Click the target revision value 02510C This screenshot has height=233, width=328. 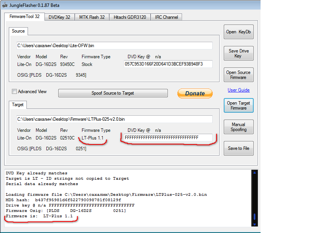[67, 138]
